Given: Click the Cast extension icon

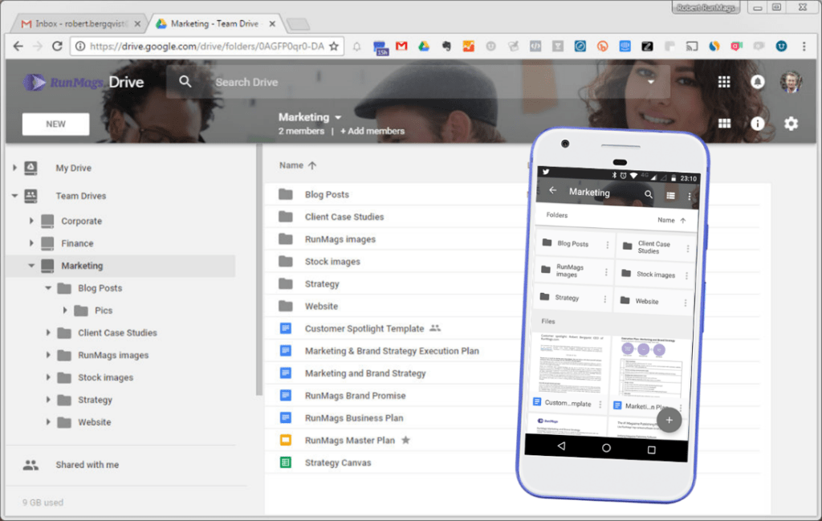Looking at the screenshot, I should (x=692, y=46).
